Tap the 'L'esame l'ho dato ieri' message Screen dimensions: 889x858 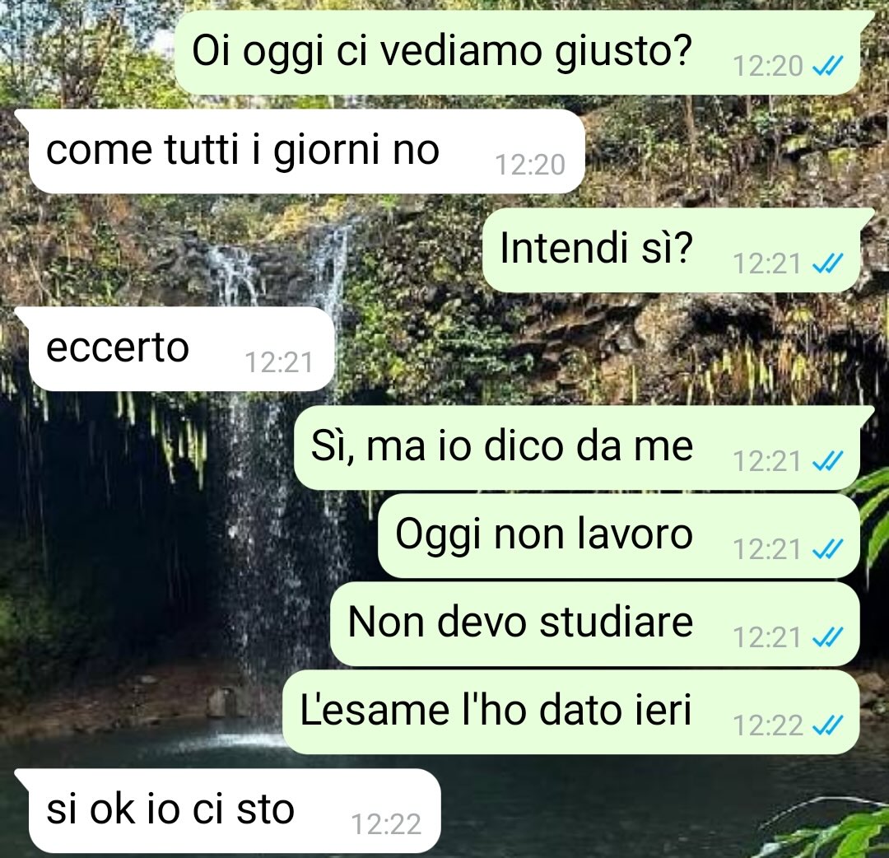point(571,711)
